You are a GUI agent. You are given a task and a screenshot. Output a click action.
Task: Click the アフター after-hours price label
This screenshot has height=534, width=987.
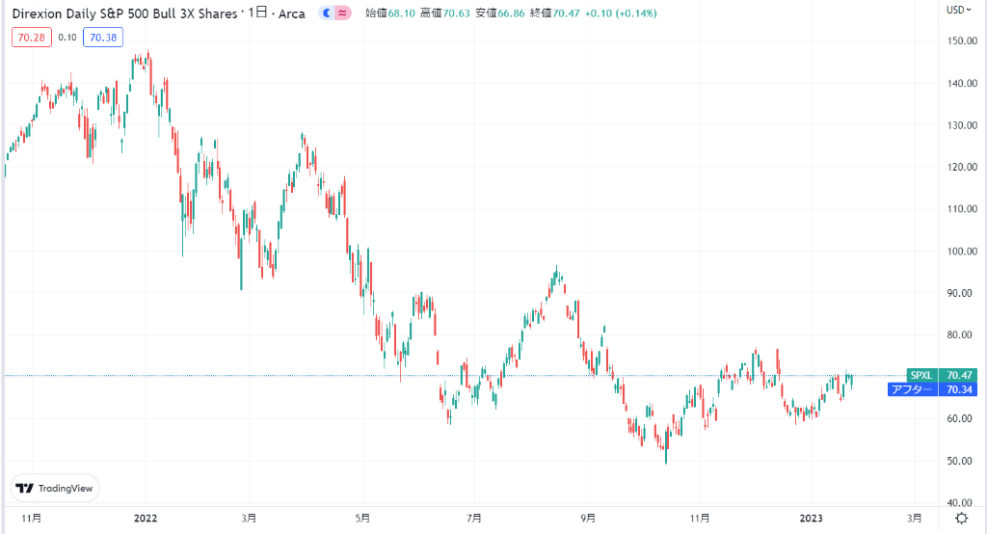pyautogui.click(x=913, y=389)
